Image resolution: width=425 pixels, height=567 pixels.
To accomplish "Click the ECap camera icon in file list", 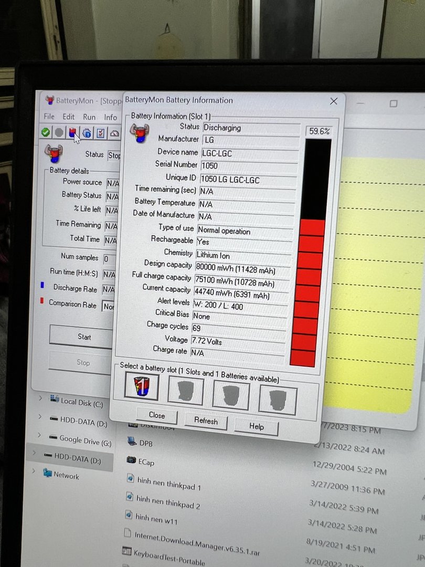I will tap(131, 460).
